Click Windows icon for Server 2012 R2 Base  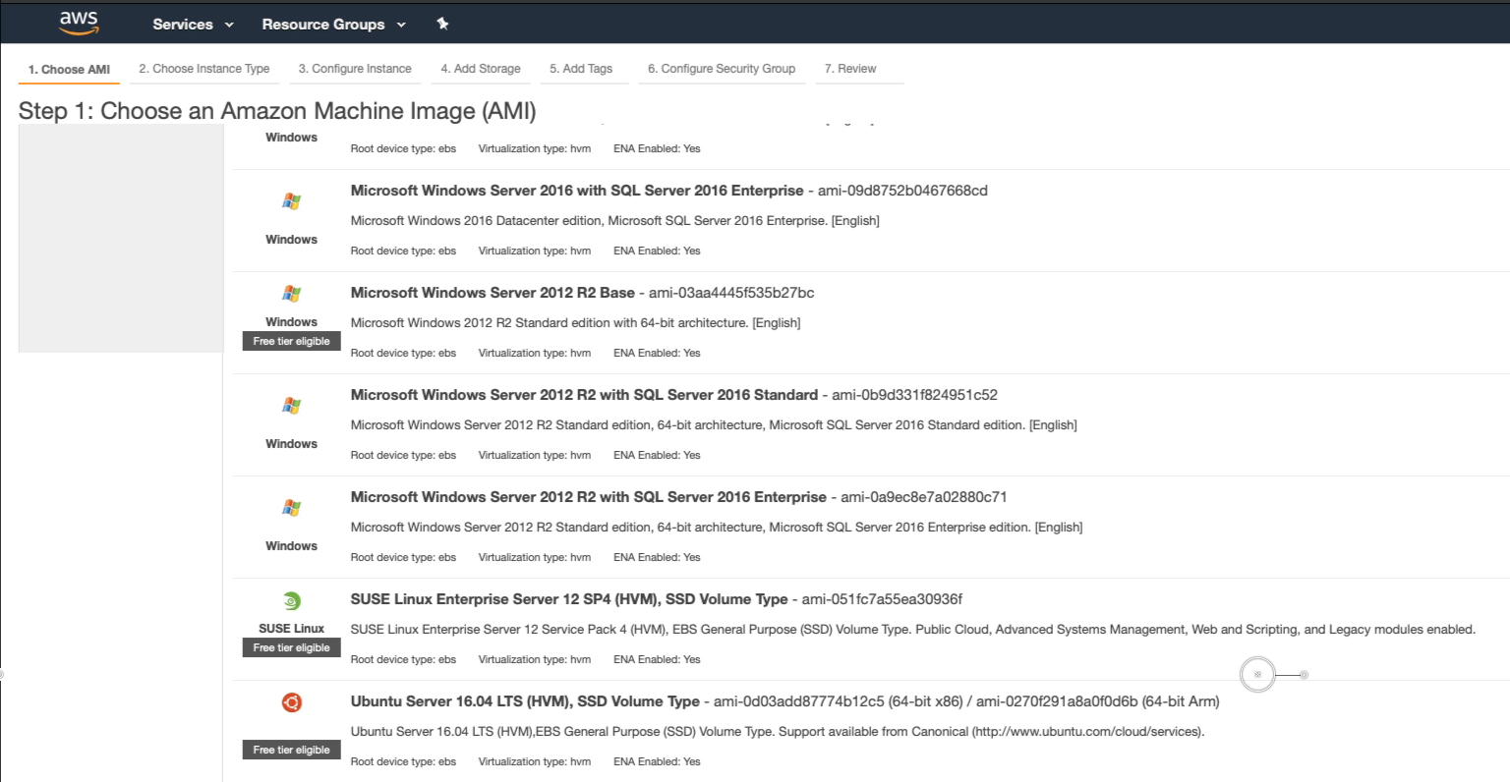(x=291, y=294)
